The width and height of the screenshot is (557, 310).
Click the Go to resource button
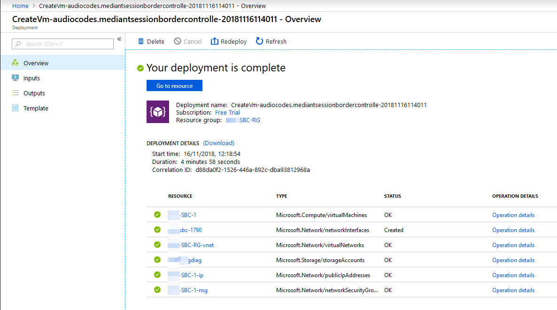[174, 85]
